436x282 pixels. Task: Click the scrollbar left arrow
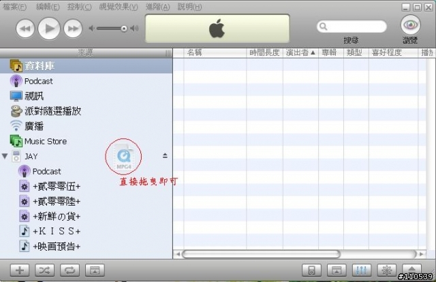pyautogui.click(x=178, y=254)
